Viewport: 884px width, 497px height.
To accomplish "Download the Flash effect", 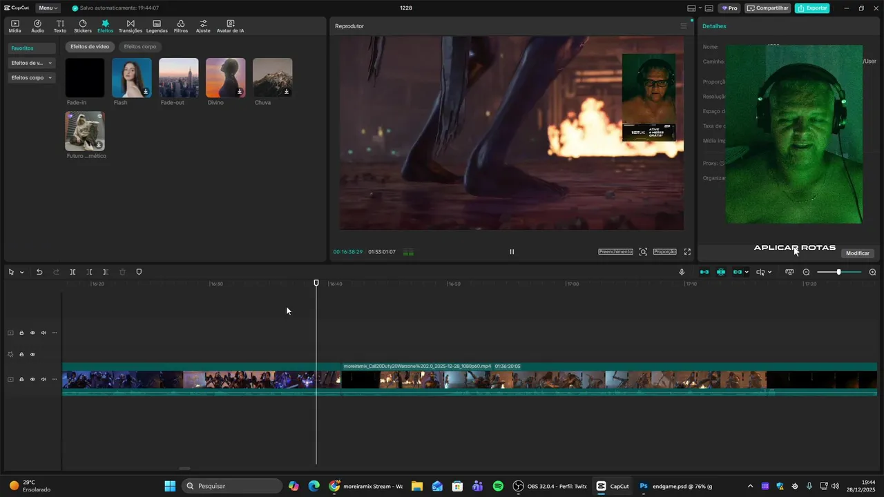I will click(146, 91).
